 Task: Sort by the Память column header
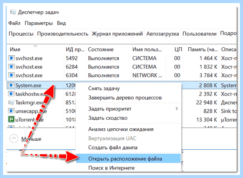pyautogui.click(x=203, y=49)
